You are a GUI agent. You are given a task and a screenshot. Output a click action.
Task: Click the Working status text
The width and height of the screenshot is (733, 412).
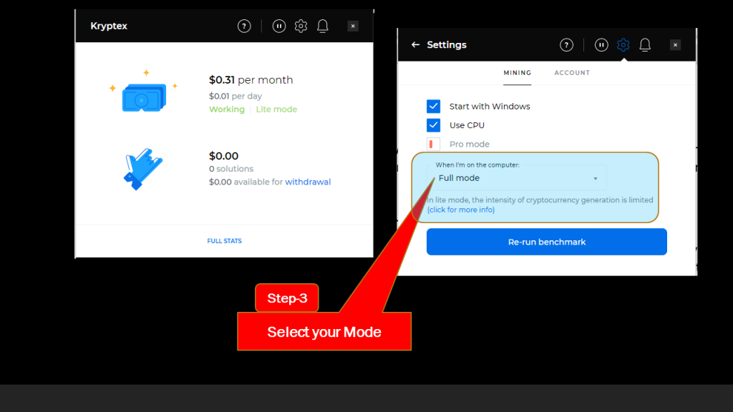tap(227, 109)
